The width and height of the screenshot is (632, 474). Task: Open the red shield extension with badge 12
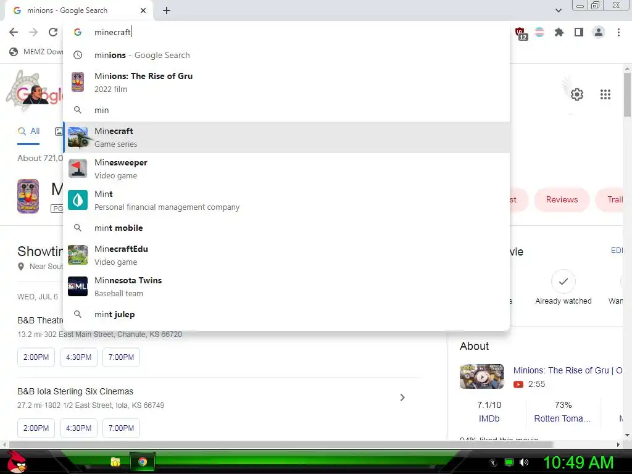(521, 33)
